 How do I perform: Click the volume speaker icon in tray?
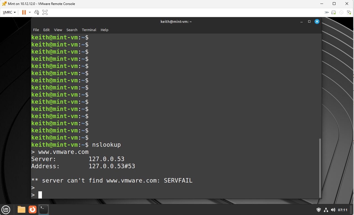(333, 210)
